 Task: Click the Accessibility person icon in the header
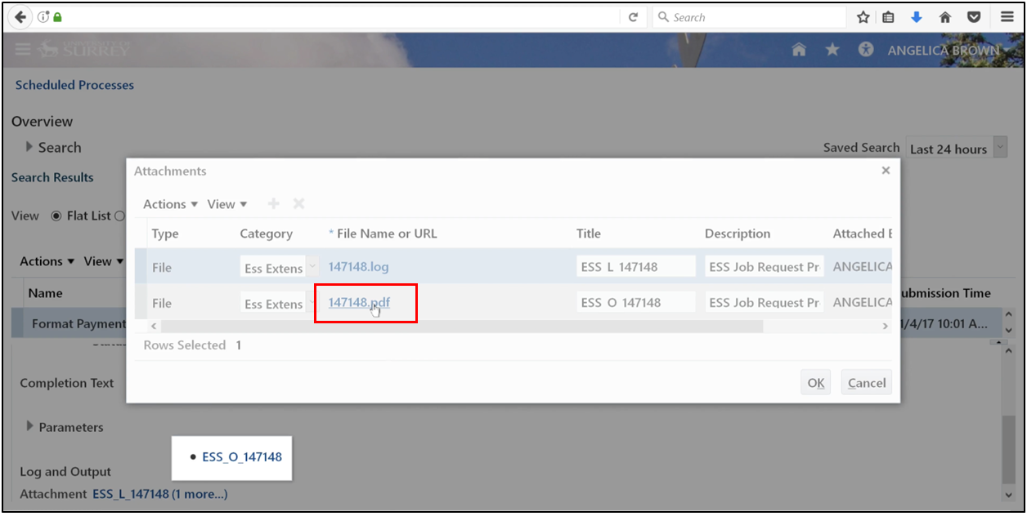(865, 49)
